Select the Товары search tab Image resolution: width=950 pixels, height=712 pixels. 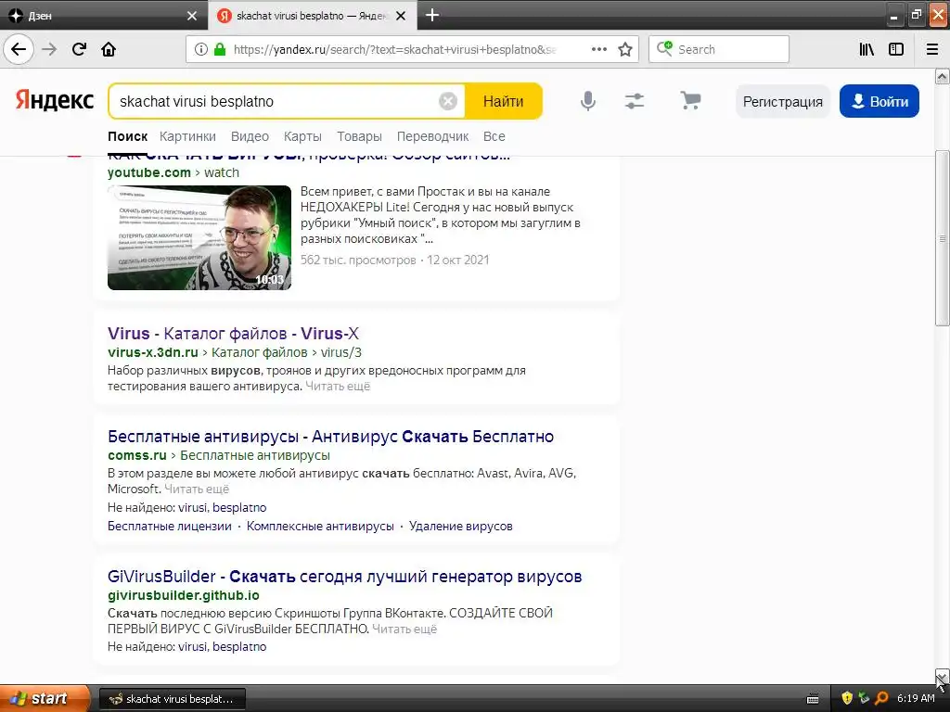(359, 136)
